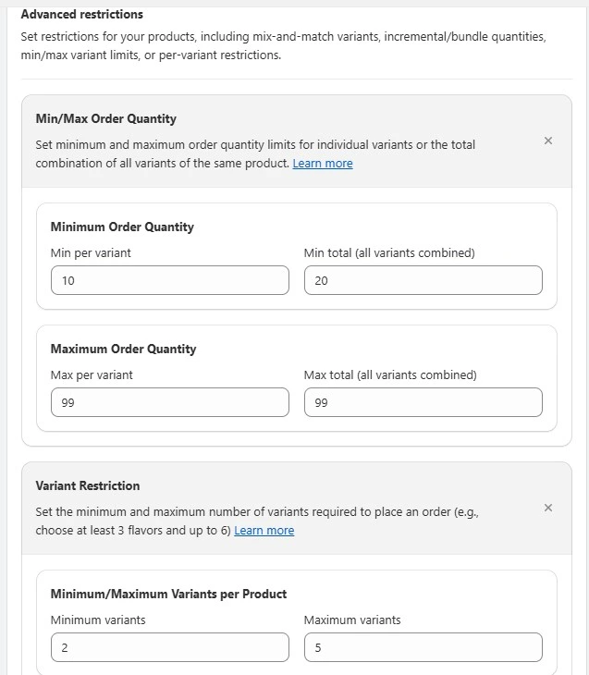Image resolution: width=589 pixels, height=675 pixels.
Task: Click the Minimum Order Quantity card title
Action: (x=122, y=227)
